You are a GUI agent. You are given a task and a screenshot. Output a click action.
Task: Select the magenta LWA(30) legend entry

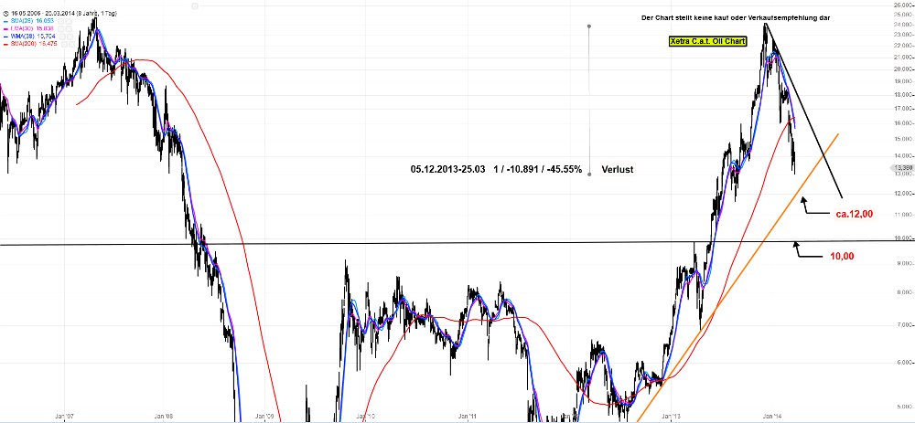[x=30, y=27]
